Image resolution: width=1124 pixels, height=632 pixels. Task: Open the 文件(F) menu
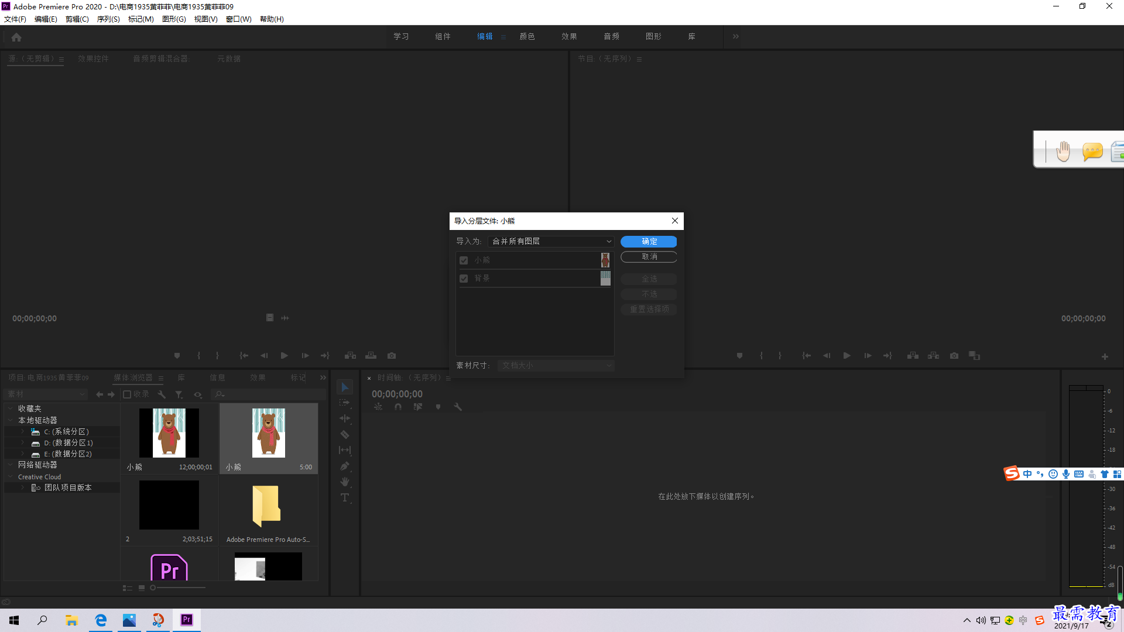coord(15,19)
